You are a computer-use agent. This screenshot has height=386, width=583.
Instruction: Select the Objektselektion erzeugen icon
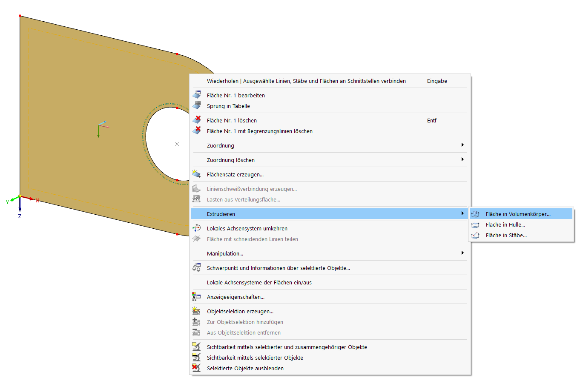pos(197,311)
